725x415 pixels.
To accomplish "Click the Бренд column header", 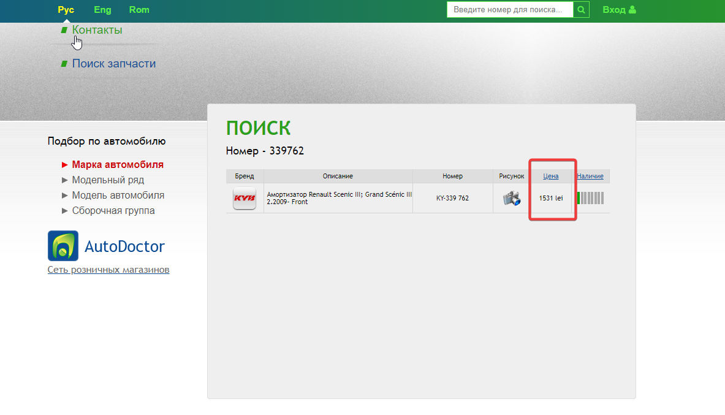I will pyautogui.click(x=244, y=177).
